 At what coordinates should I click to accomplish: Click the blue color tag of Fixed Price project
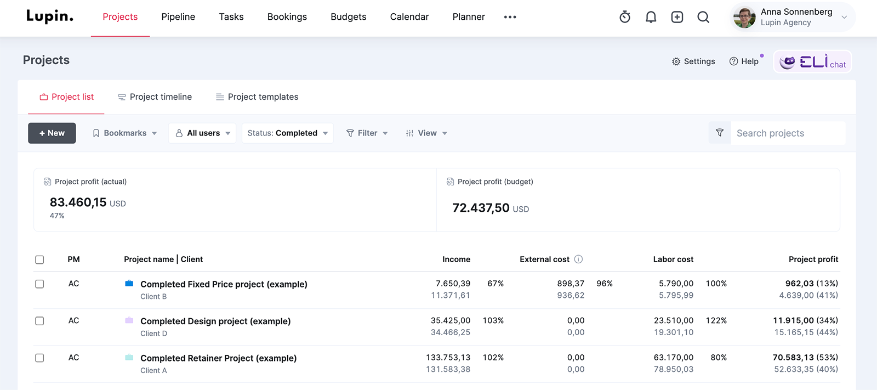click(129, 284)
